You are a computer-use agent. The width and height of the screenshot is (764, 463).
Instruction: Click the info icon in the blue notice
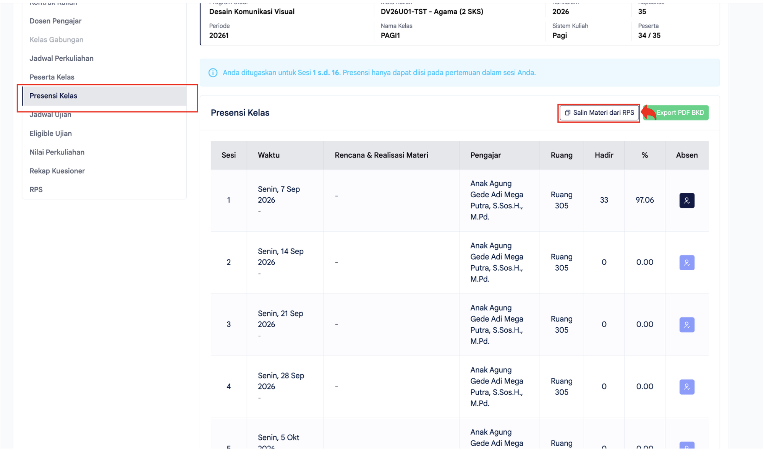[213, 73]
